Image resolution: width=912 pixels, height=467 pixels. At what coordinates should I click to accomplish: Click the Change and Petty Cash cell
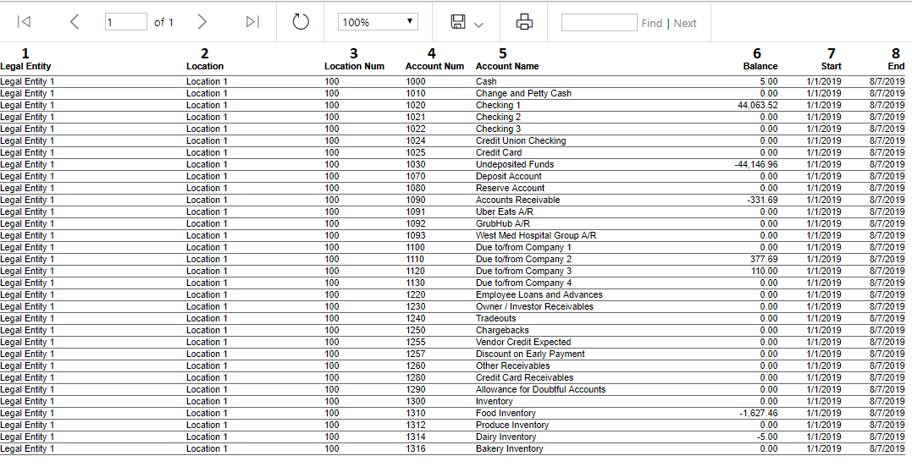click(523, 93)
